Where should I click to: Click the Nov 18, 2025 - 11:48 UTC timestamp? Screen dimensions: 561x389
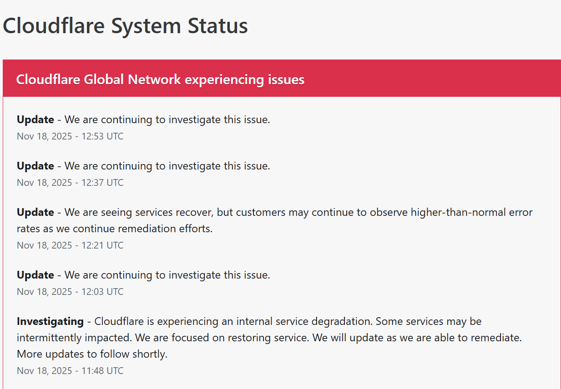click(70, 371)
